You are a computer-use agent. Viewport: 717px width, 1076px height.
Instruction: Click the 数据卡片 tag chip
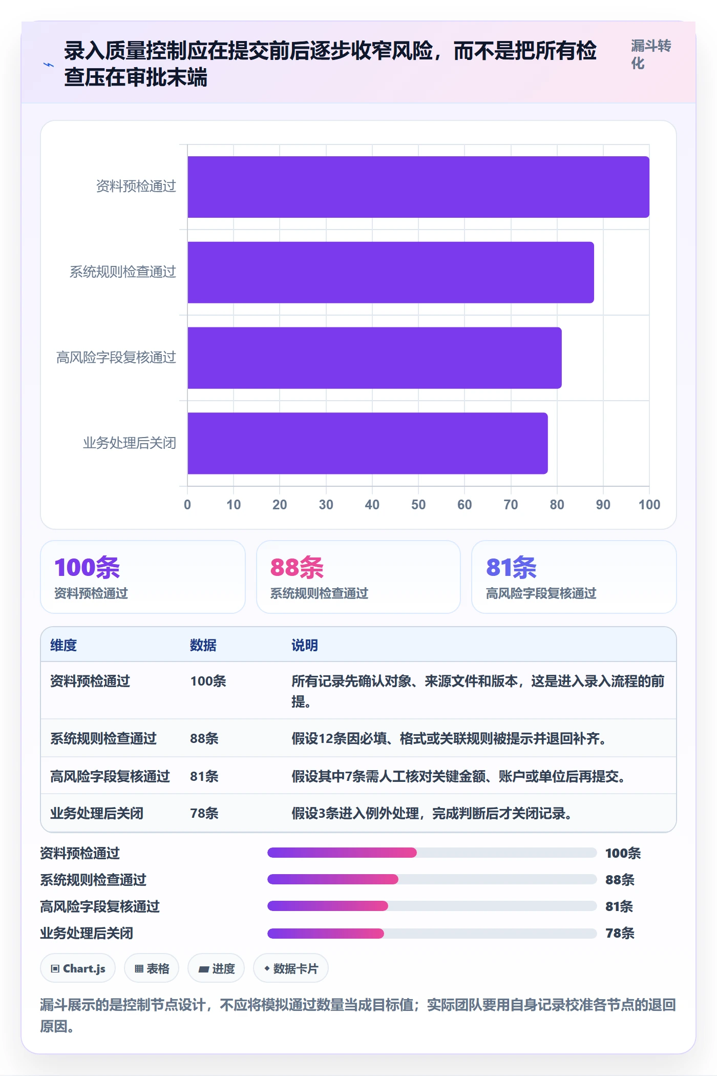click(x=291, y=968)
